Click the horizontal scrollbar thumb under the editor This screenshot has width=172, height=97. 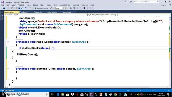(x=81, y=87)
